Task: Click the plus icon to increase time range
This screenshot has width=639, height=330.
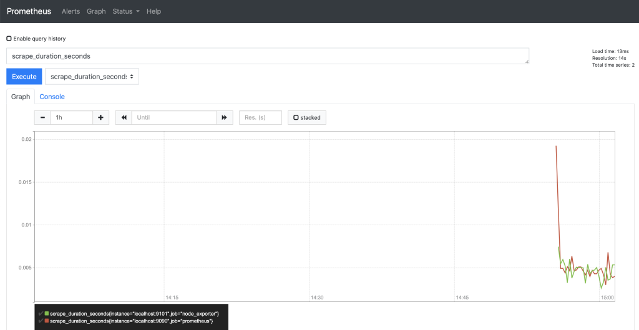Action: click(x=100, y=117)
